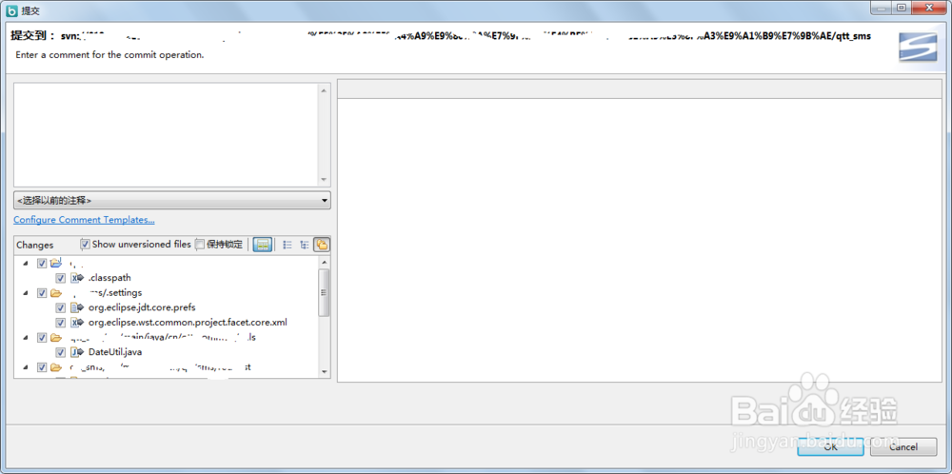Click comment box scrollbar down arrow

coord(324,180)
